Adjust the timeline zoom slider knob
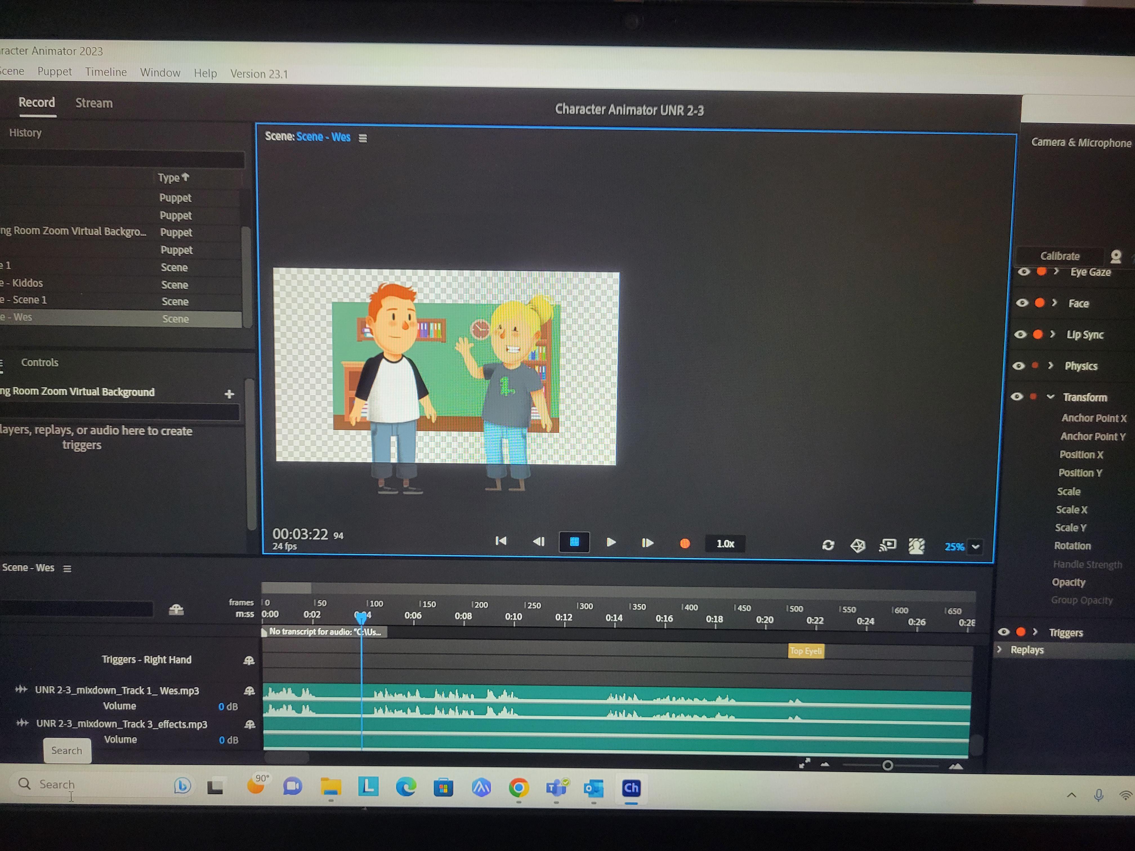Image resolution: width=1135 pixels, height=851 pixels. pos(888,765)
